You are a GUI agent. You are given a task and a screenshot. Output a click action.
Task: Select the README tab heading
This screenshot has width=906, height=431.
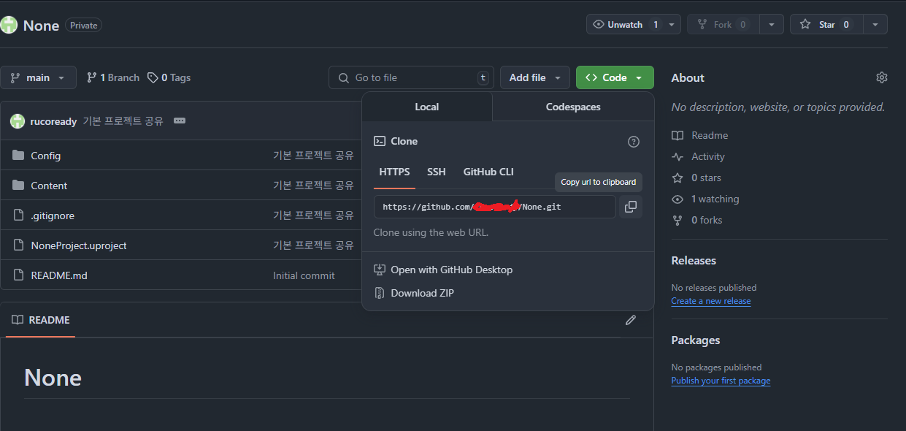coord(40,320)
